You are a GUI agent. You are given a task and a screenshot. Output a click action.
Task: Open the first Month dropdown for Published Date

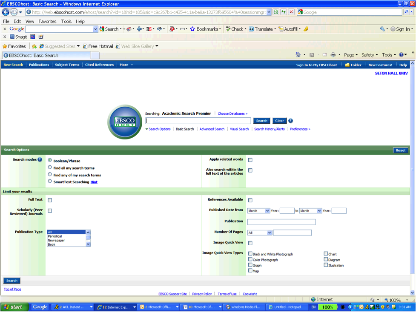(259, 211)
